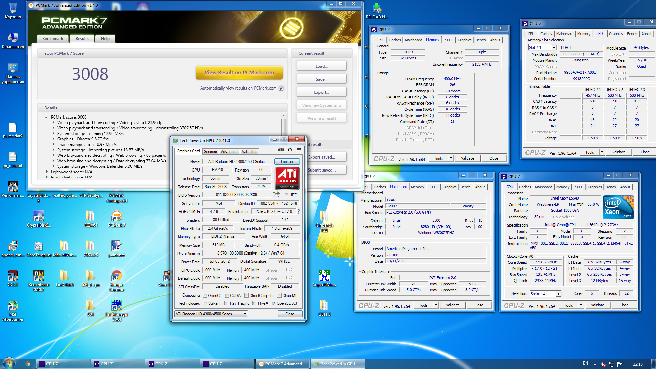The width and height of the screenshot is (656, 369).
Task: Click the Lookup button in GPU-Z
Action: tap(287, 162)
